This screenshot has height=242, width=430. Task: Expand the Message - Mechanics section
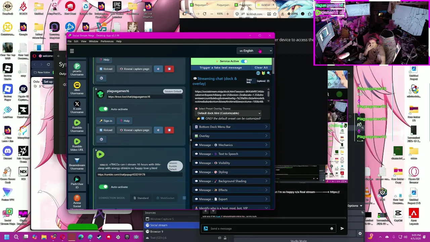pos(231,145)
